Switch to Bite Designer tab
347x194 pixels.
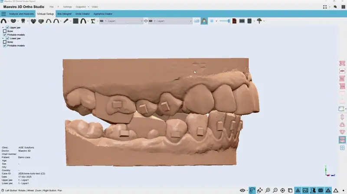[64, 14]
